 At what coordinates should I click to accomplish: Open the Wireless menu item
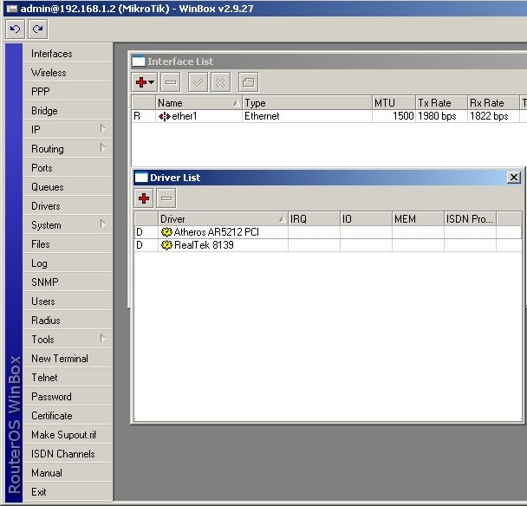pos(49,73)
